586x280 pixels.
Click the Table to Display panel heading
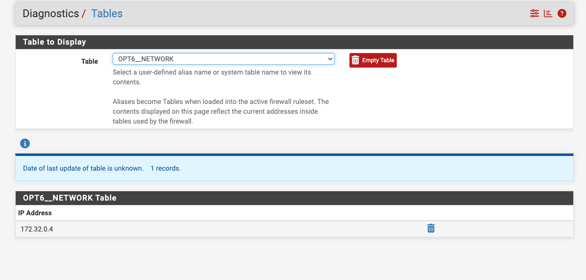pyautogui.click(x=54, y=42)
